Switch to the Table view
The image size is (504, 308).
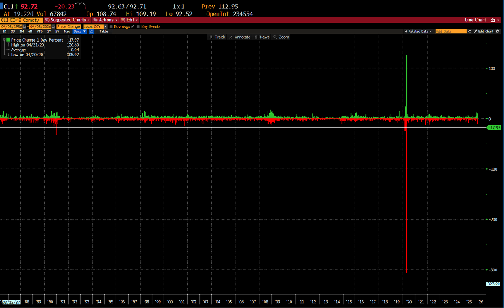click(x=104, y=32)
